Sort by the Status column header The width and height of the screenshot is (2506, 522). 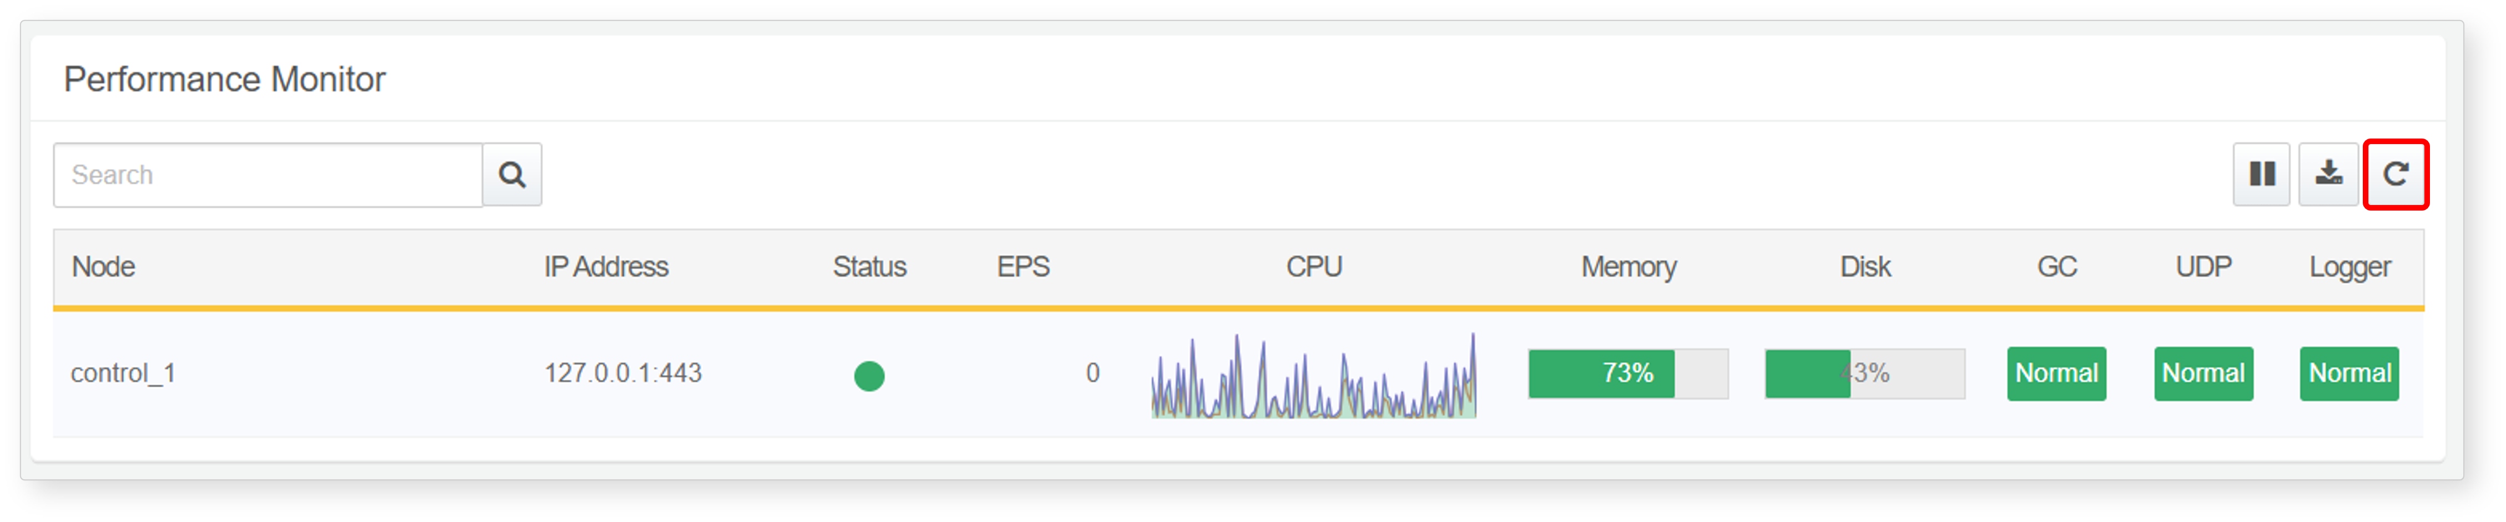869,267
